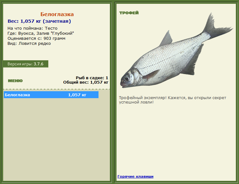The width and height of the screenshot is (239, 184).
Task: Open the МЕНЮ button
Action: click(15, 81)
